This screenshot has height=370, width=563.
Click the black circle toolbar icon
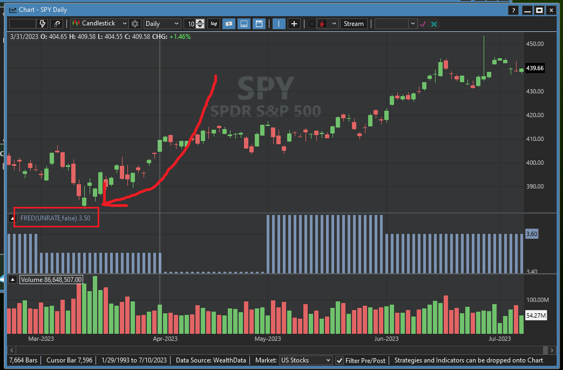pos(311,24)
